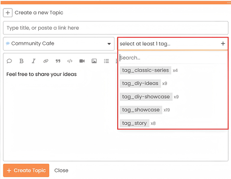Screen dimensions: 231x179
Task: Pick the tag_diy-showcase option
Action: [x=146, y=97]
